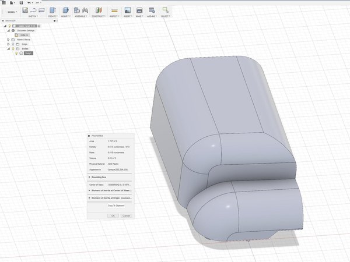Click the Press Pull icon in Modify

(65, 10)
